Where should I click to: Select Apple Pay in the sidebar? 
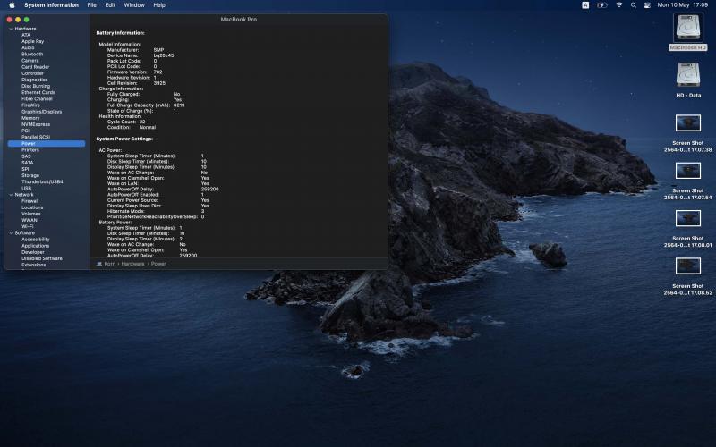(32, 41)
